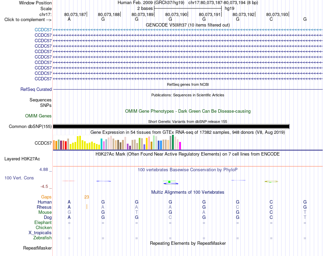Click position label 80,073,193
This screenshot has width=323, height=256.
[277, 14]
